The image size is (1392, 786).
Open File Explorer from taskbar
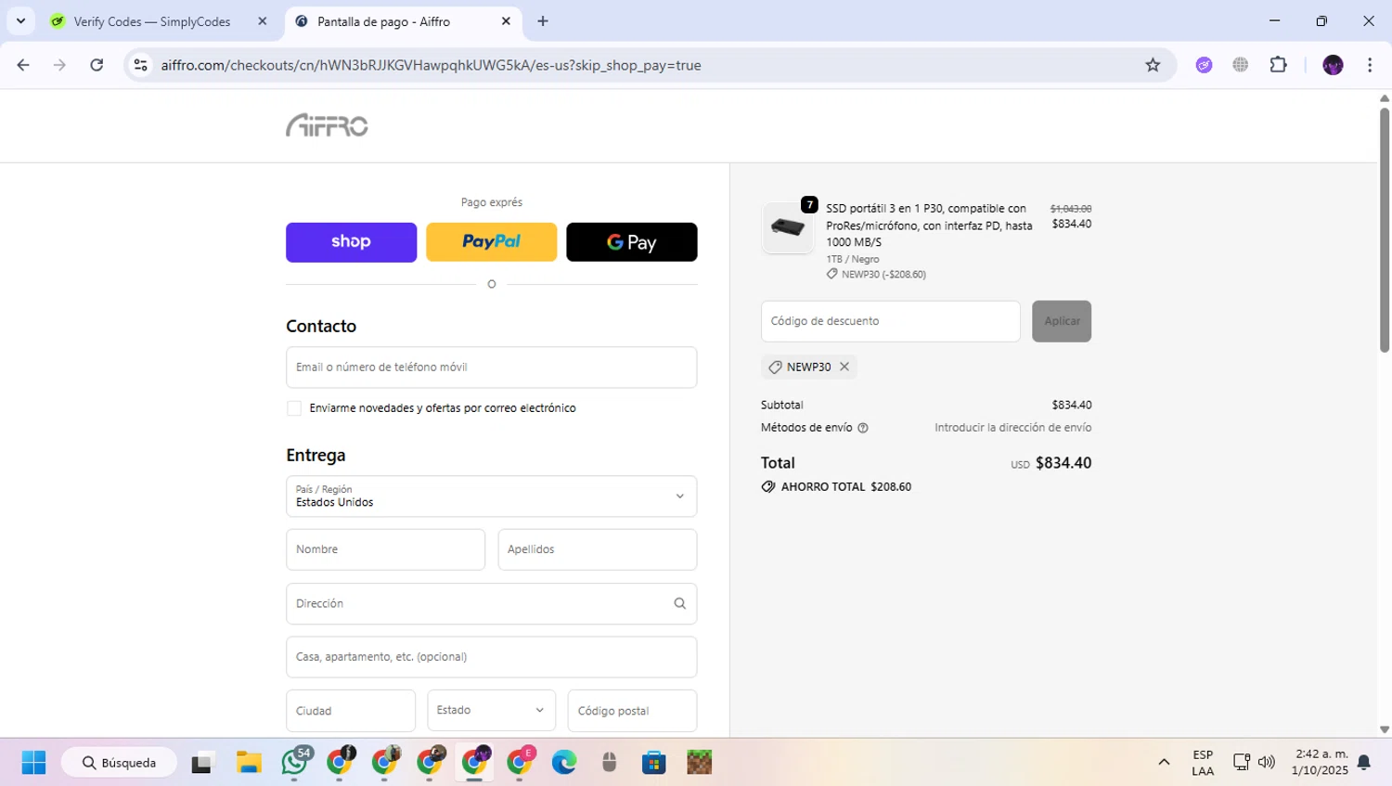[249, 763]
